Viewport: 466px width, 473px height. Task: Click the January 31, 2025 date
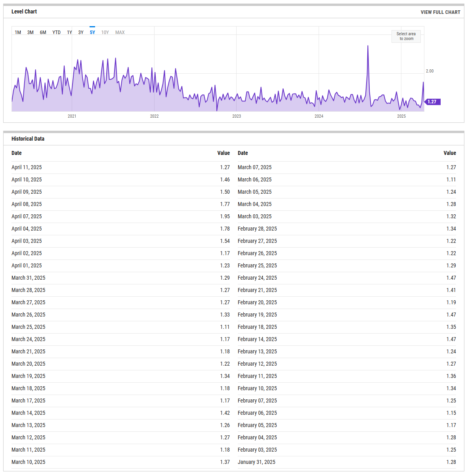coord(256,462)
